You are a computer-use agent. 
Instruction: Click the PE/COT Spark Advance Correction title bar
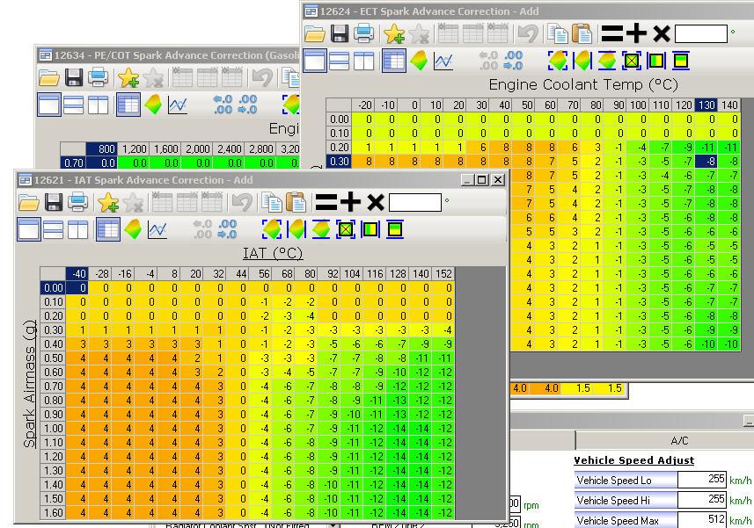coord(167,54)
